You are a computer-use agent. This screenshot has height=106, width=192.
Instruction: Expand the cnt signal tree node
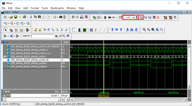coord(5,57)
